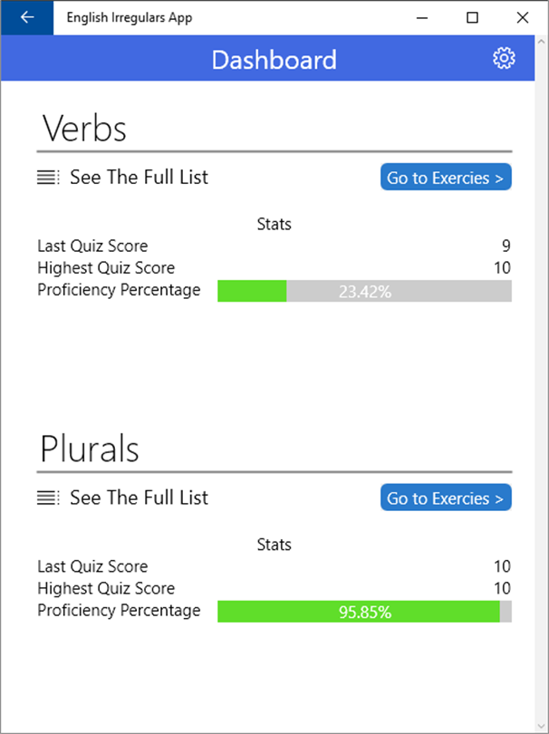Image resolution: width=549 pixels, height=734 pixels.
Task: Click the Plurals Highest Quiz Score value
Action: (x=502, y=589)
